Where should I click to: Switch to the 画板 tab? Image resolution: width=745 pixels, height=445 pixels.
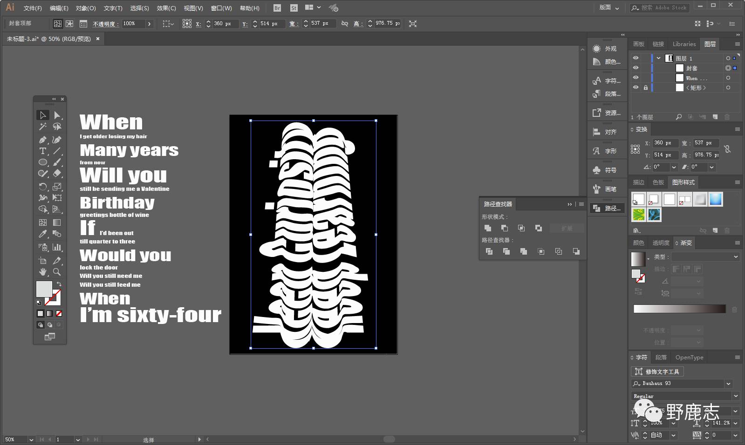[639, 44]
